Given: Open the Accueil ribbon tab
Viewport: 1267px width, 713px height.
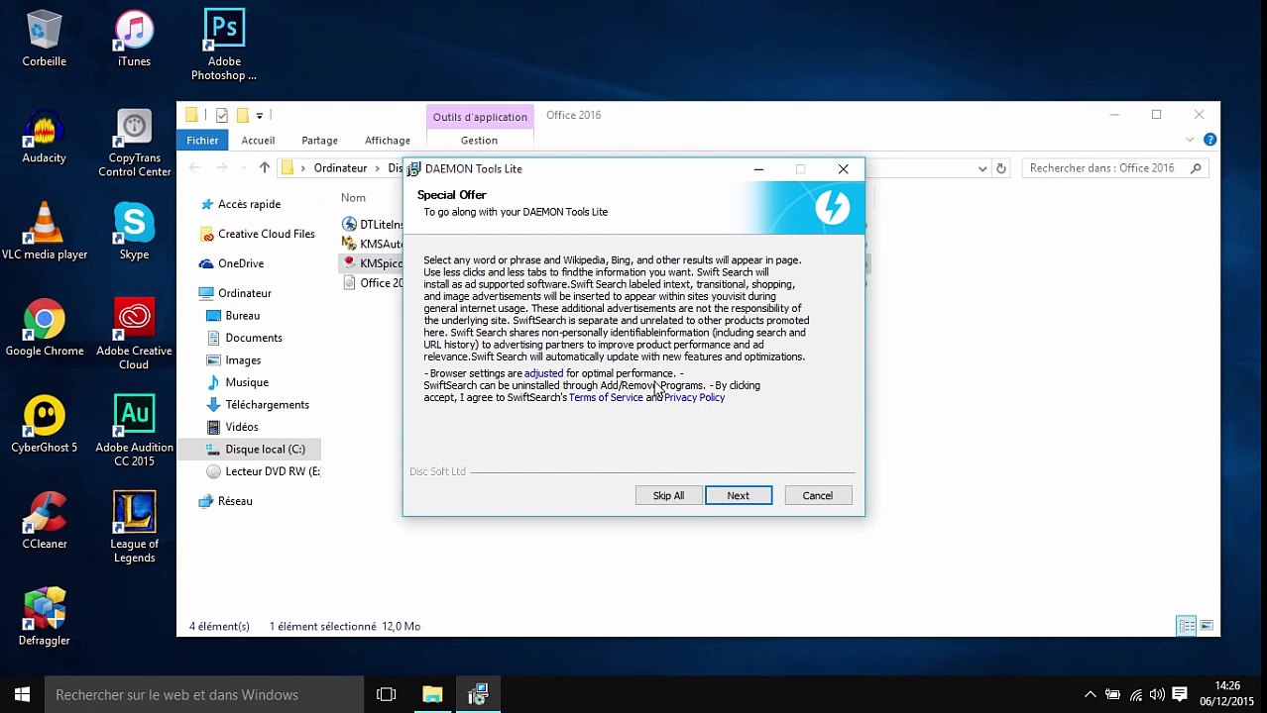Looking at the screenshot, I should [x=258, y=140].
